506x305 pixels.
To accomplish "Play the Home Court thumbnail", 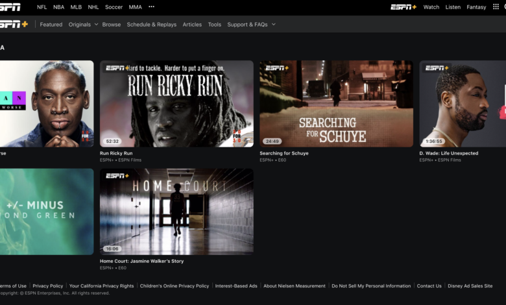I will 176,212.
